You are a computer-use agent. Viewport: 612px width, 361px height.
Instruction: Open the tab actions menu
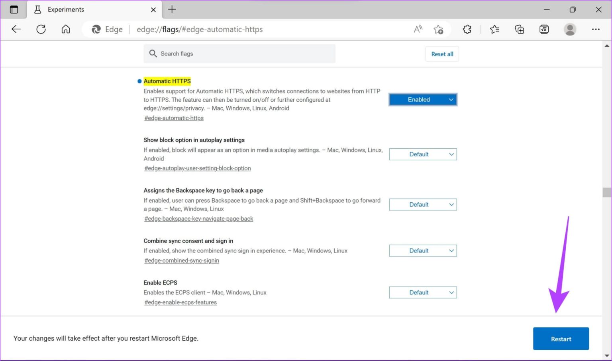pos(14,9)
